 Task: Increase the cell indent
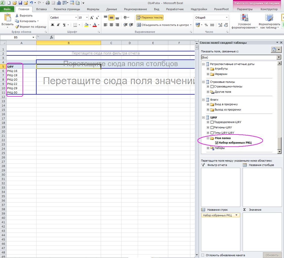click(131, 25)
